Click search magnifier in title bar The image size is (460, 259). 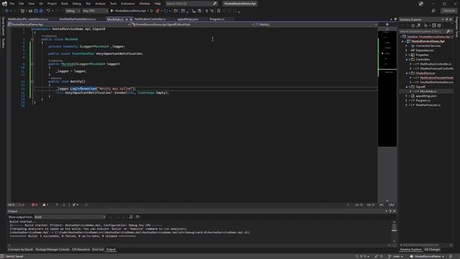(215, 4)
